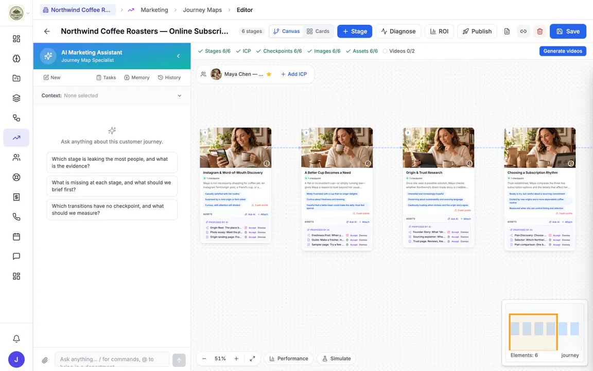Click the Images 6/6 check indicator
This screenshot has width=593, height=371.
pyautogui.click(x=324, y=51)
